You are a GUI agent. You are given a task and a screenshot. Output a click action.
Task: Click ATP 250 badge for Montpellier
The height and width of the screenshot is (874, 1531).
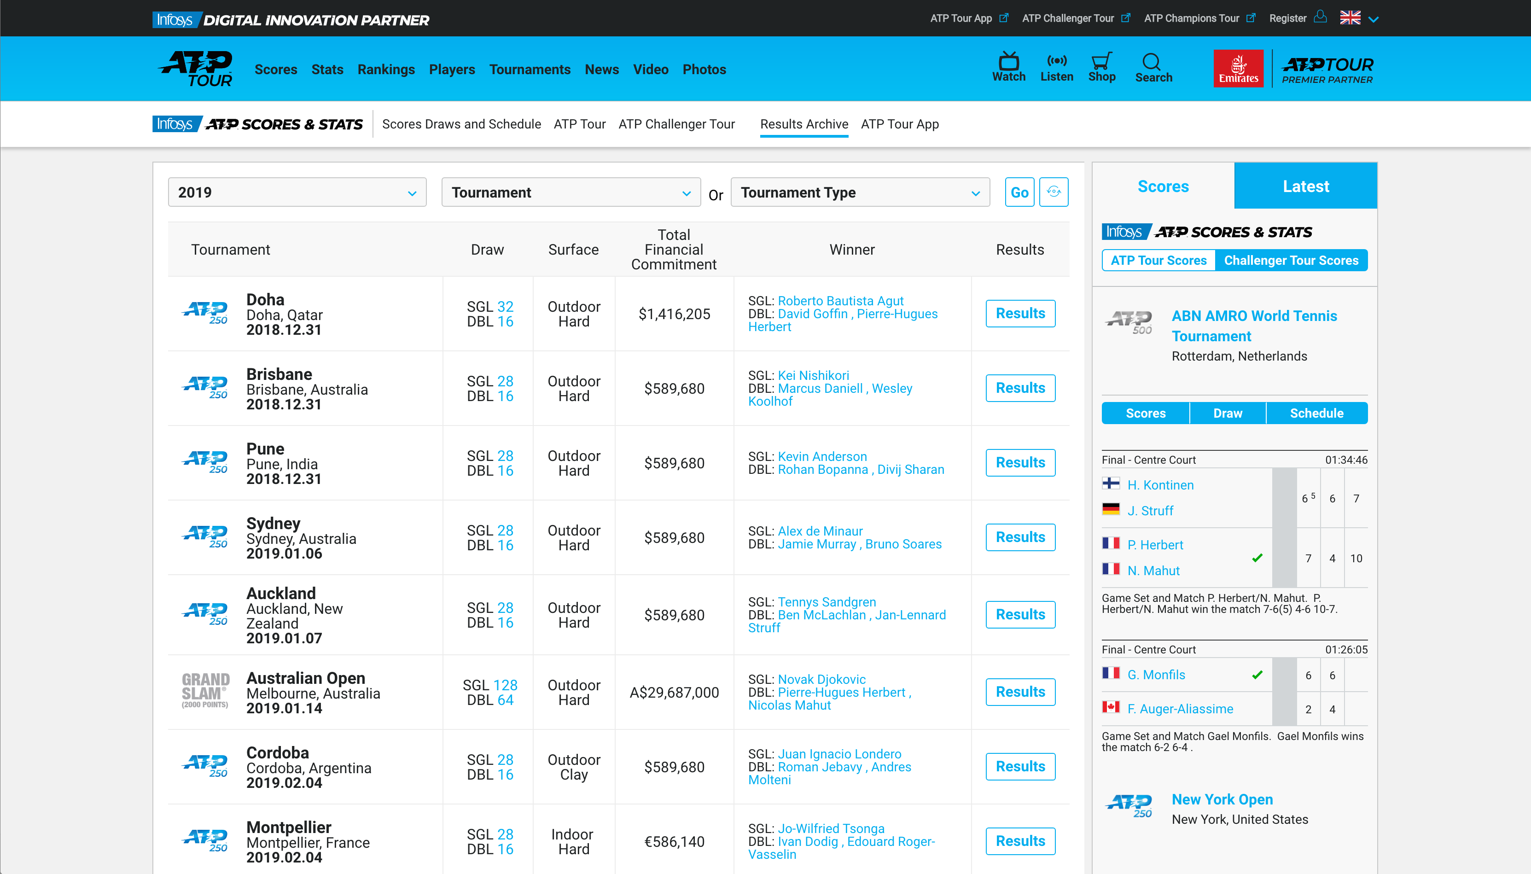pyautogui.click(x=204, y=840)
